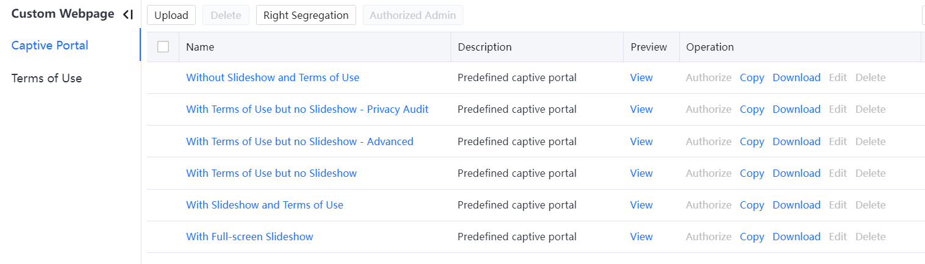
Task: Copy the Privacy Audit captive portal
Action: point(752,109)
